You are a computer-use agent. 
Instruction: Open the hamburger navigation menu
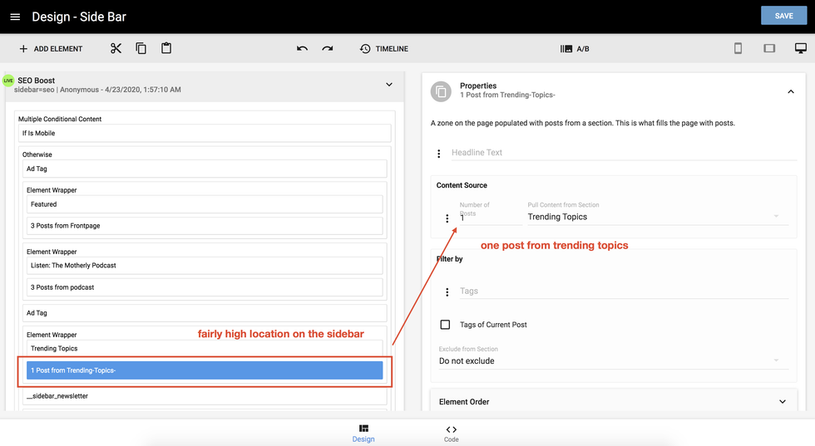click(x=15, y=17)
